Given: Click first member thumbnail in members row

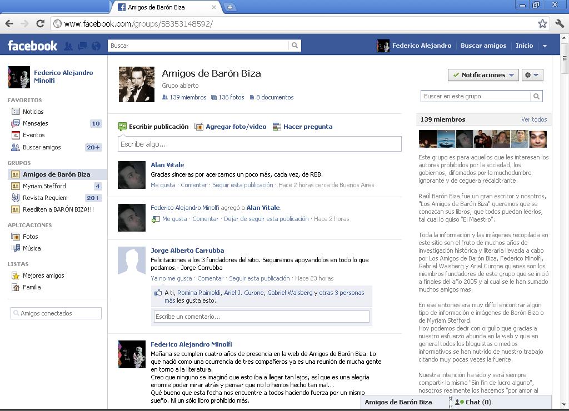Looking at the screenshot, I should (x=427, y=138).
